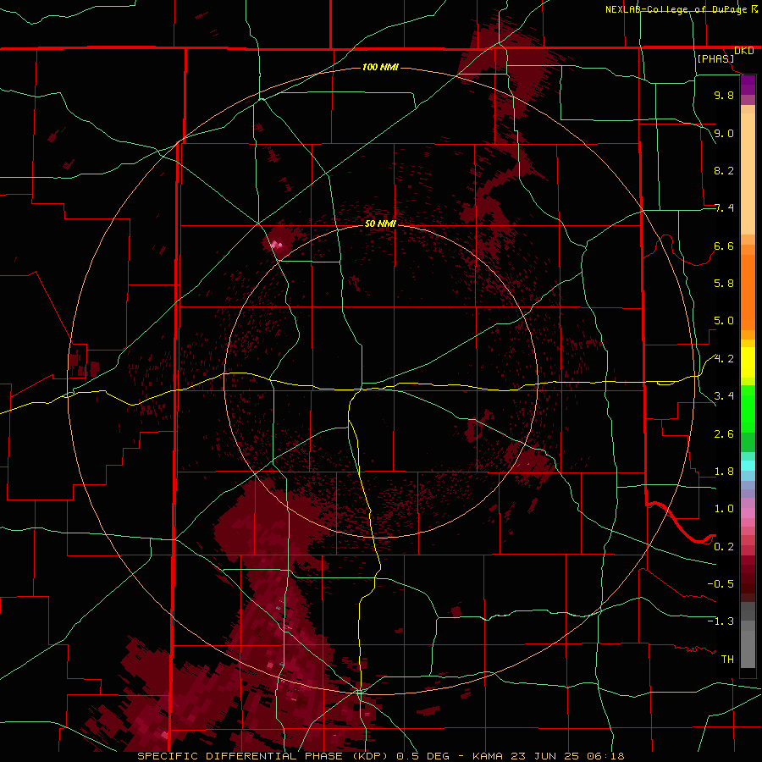Click the KAMA station ID in the caption
762x762 pixels.
489,756
